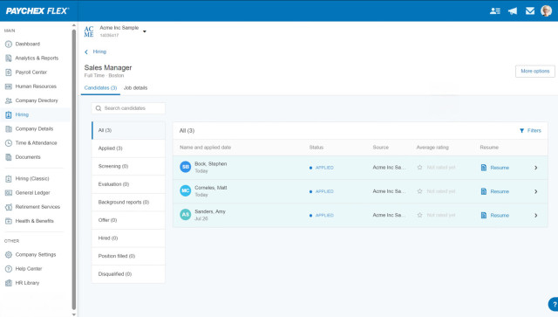The height and width of the screenshot is (317, 558).
Task: Click Amy Sanders's AS avatar
Action: click(x=186, y=215)
